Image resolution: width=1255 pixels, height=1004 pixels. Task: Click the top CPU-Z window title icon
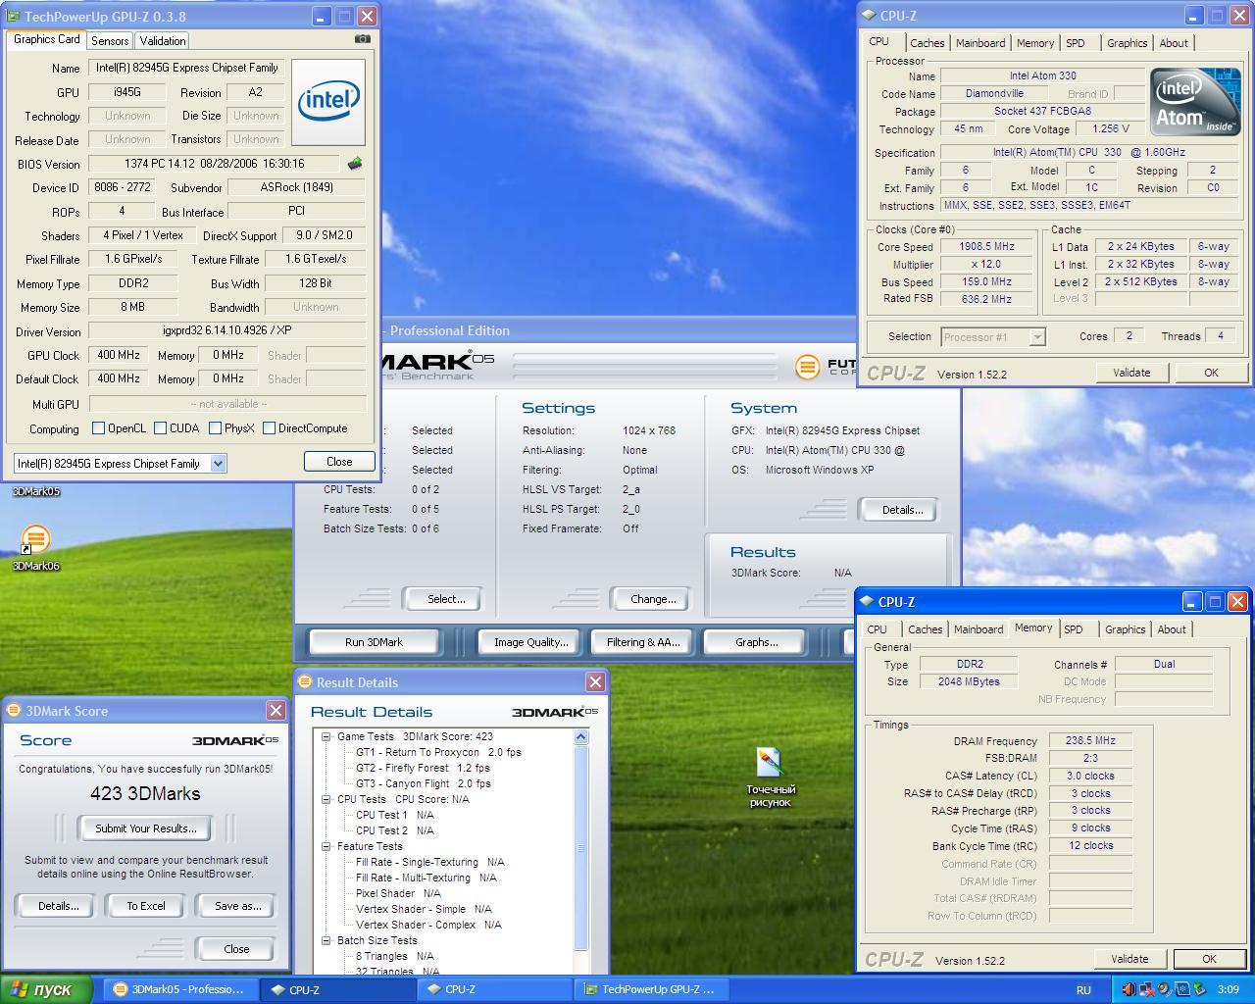click(x=869, y=16)
